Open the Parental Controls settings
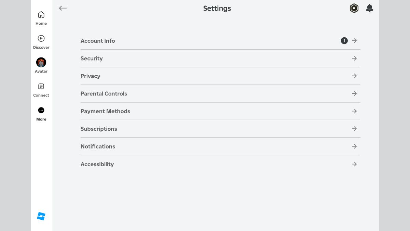The image size is (410, 231). coord(104,94)
